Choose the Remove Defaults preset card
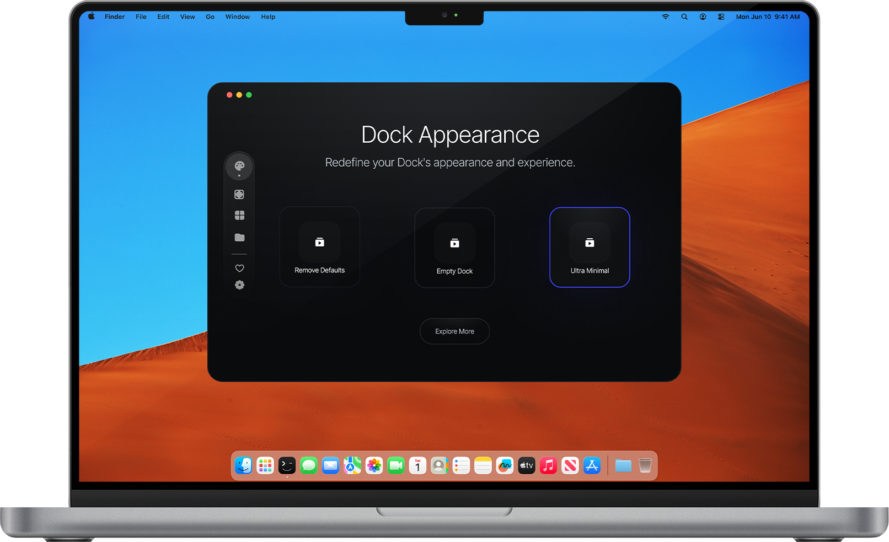 point(320,247)
